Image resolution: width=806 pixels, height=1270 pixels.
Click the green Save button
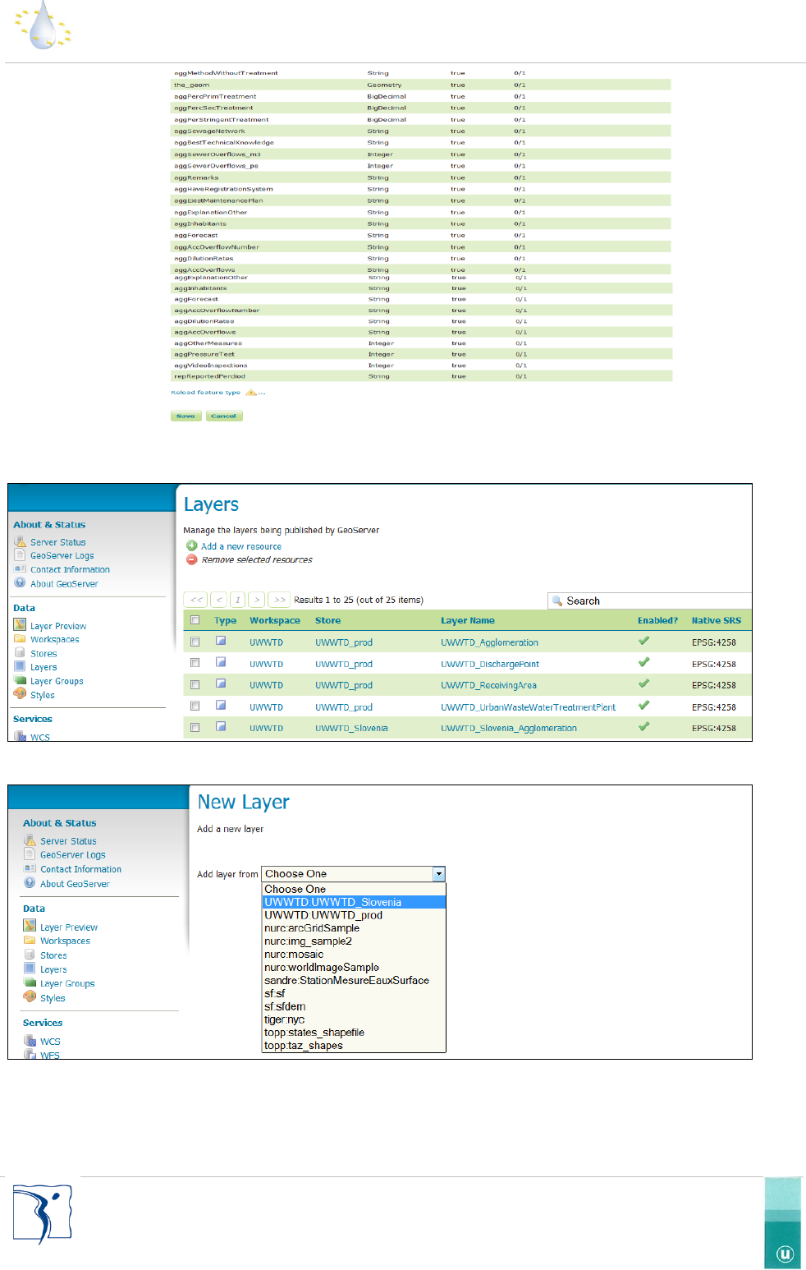point(185,416)
